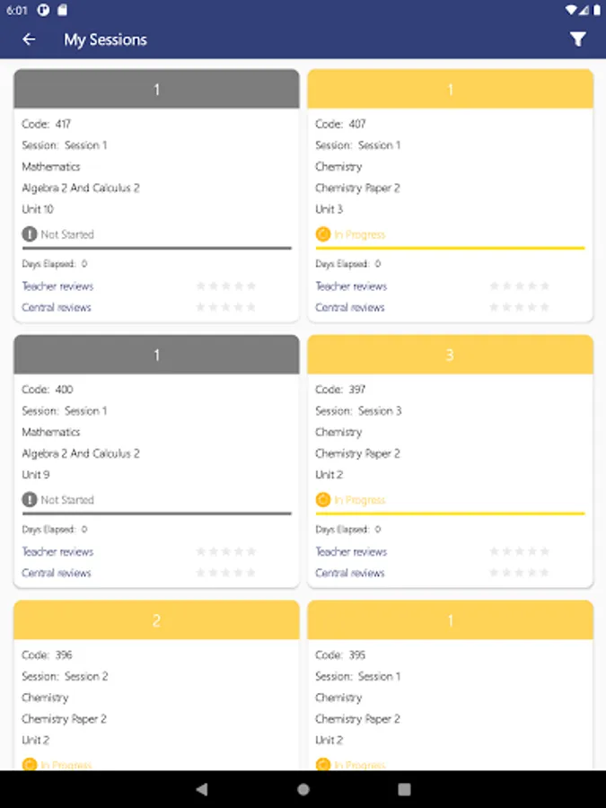
Task: Click Not Started status icon for code 417
Action: tap(30, 234)
